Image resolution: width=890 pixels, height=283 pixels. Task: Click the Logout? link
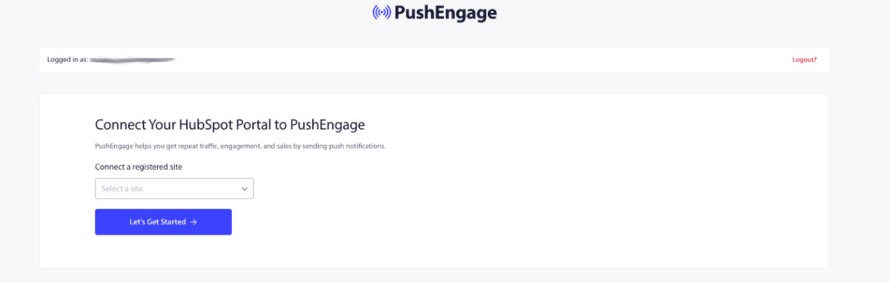point(805,59)
